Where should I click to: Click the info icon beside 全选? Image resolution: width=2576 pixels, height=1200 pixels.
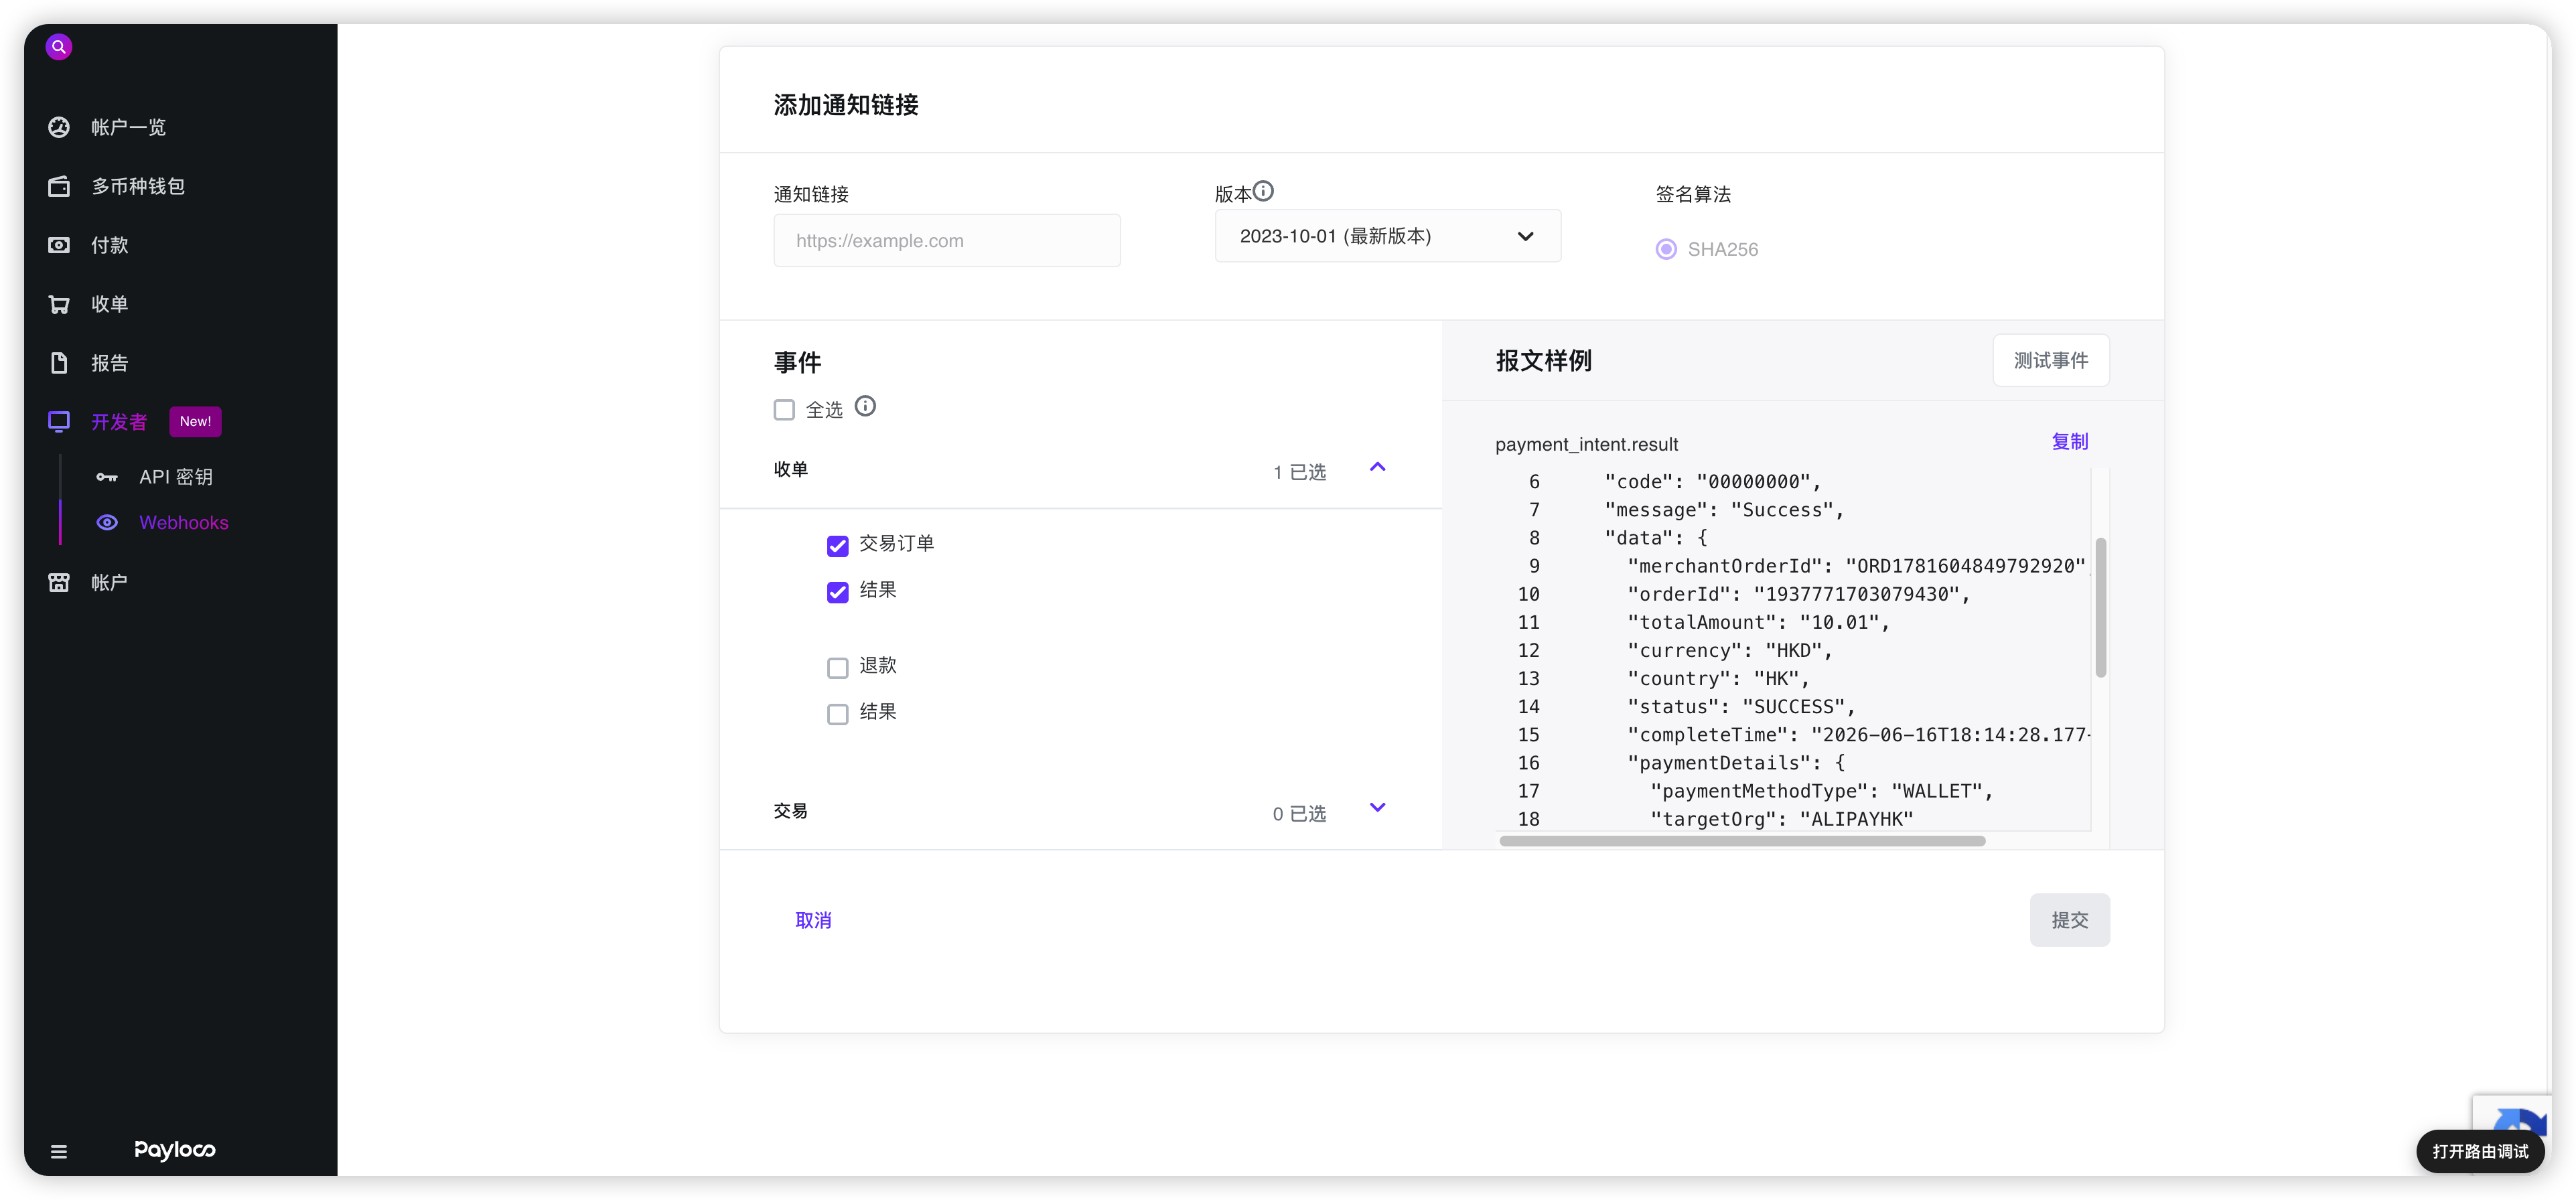(x=865, y=406)
